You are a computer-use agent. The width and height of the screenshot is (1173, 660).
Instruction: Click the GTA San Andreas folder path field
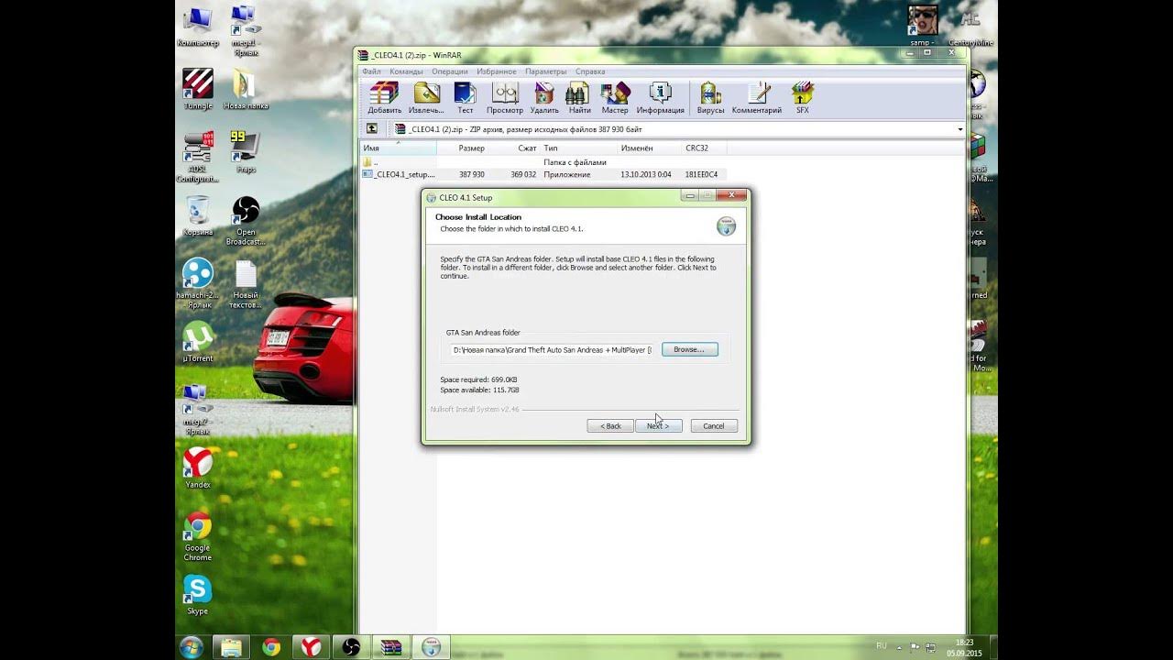[552, 349]
